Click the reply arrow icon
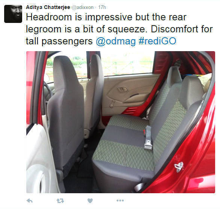This screenshot has width=220, height=209. tap(29, 201)
